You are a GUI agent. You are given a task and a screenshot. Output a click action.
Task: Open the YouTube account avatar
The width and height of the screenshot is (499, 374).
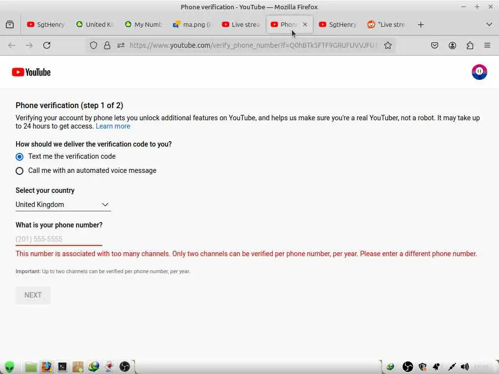pos(480,72)
